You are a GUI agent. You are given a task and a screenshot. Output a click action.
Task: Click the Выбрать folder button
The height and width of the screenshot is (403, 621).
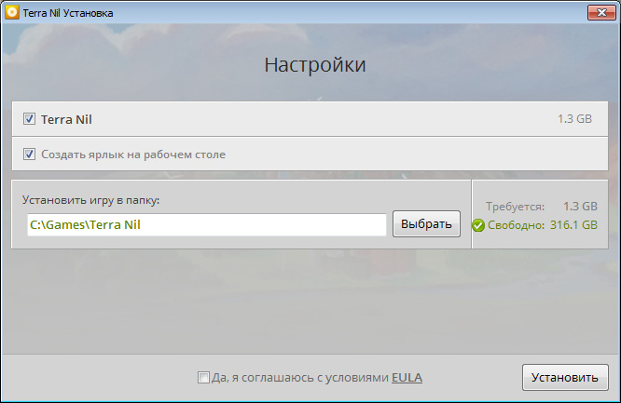[426, 224]
